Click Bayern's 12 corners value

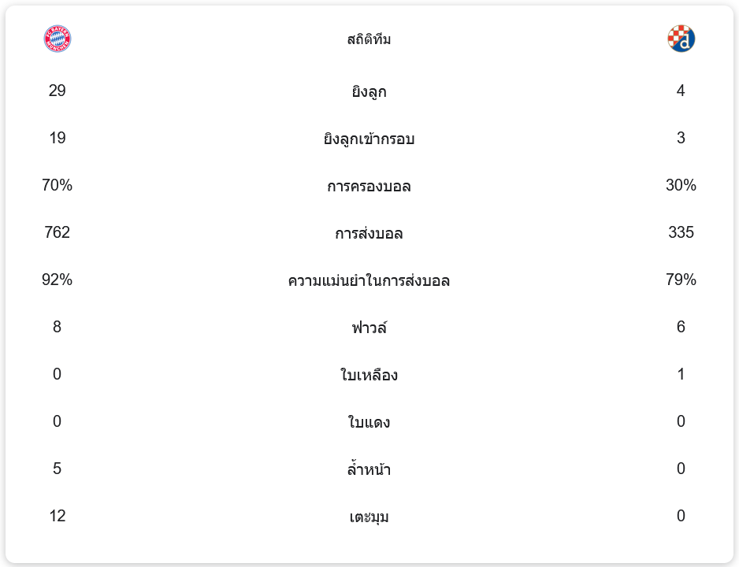[57, 516]
